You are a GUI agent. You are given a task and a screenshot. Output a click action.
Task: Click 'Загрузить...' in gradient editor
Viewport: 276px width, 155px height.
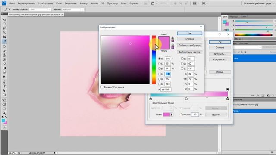tap(220, 54)
